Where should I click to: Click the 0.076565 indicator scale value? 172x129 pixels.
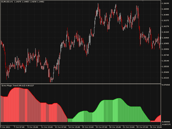pos(166,85)
